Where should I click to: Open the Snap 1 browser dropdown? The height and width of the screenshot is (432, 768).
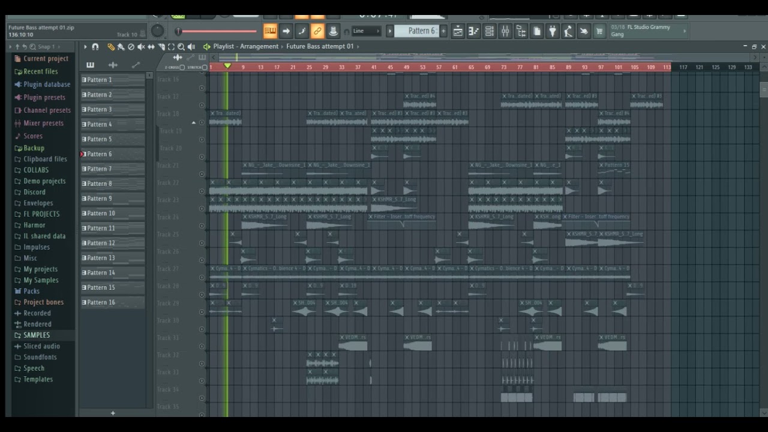pyautogui.click(x=49, y=47)
